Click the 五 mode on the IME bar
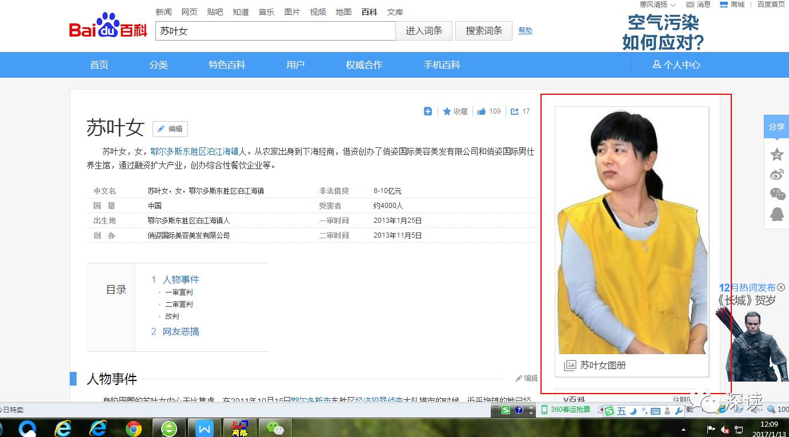The width and height of the screenshot is (789, 437). 622,411
